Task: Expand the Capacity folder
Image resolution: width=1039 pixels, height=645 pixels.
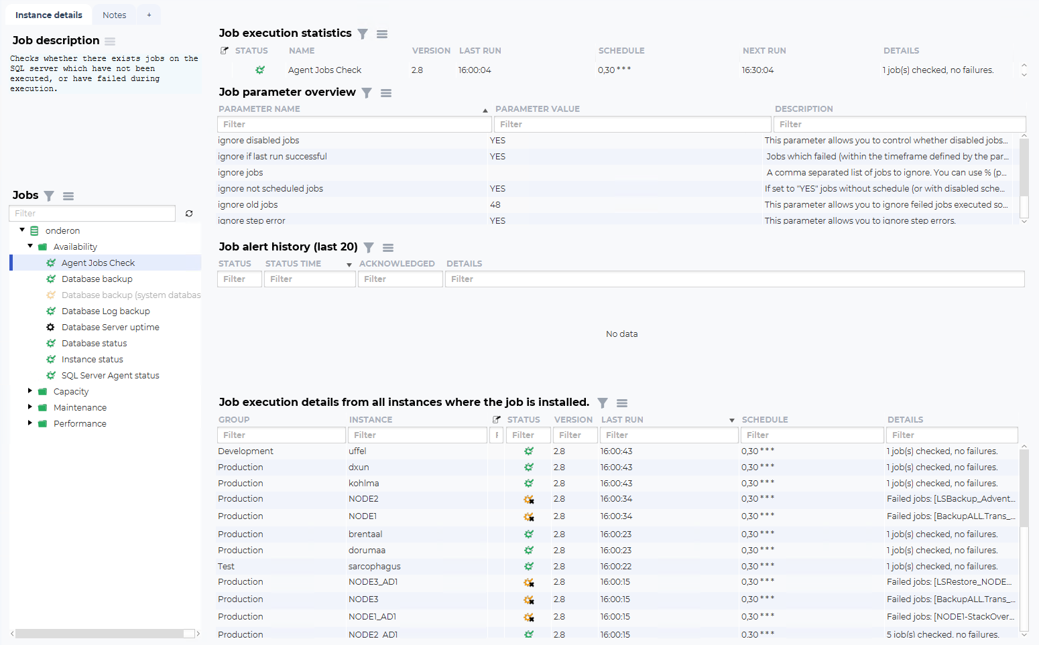Action: (x=30, y=391)
